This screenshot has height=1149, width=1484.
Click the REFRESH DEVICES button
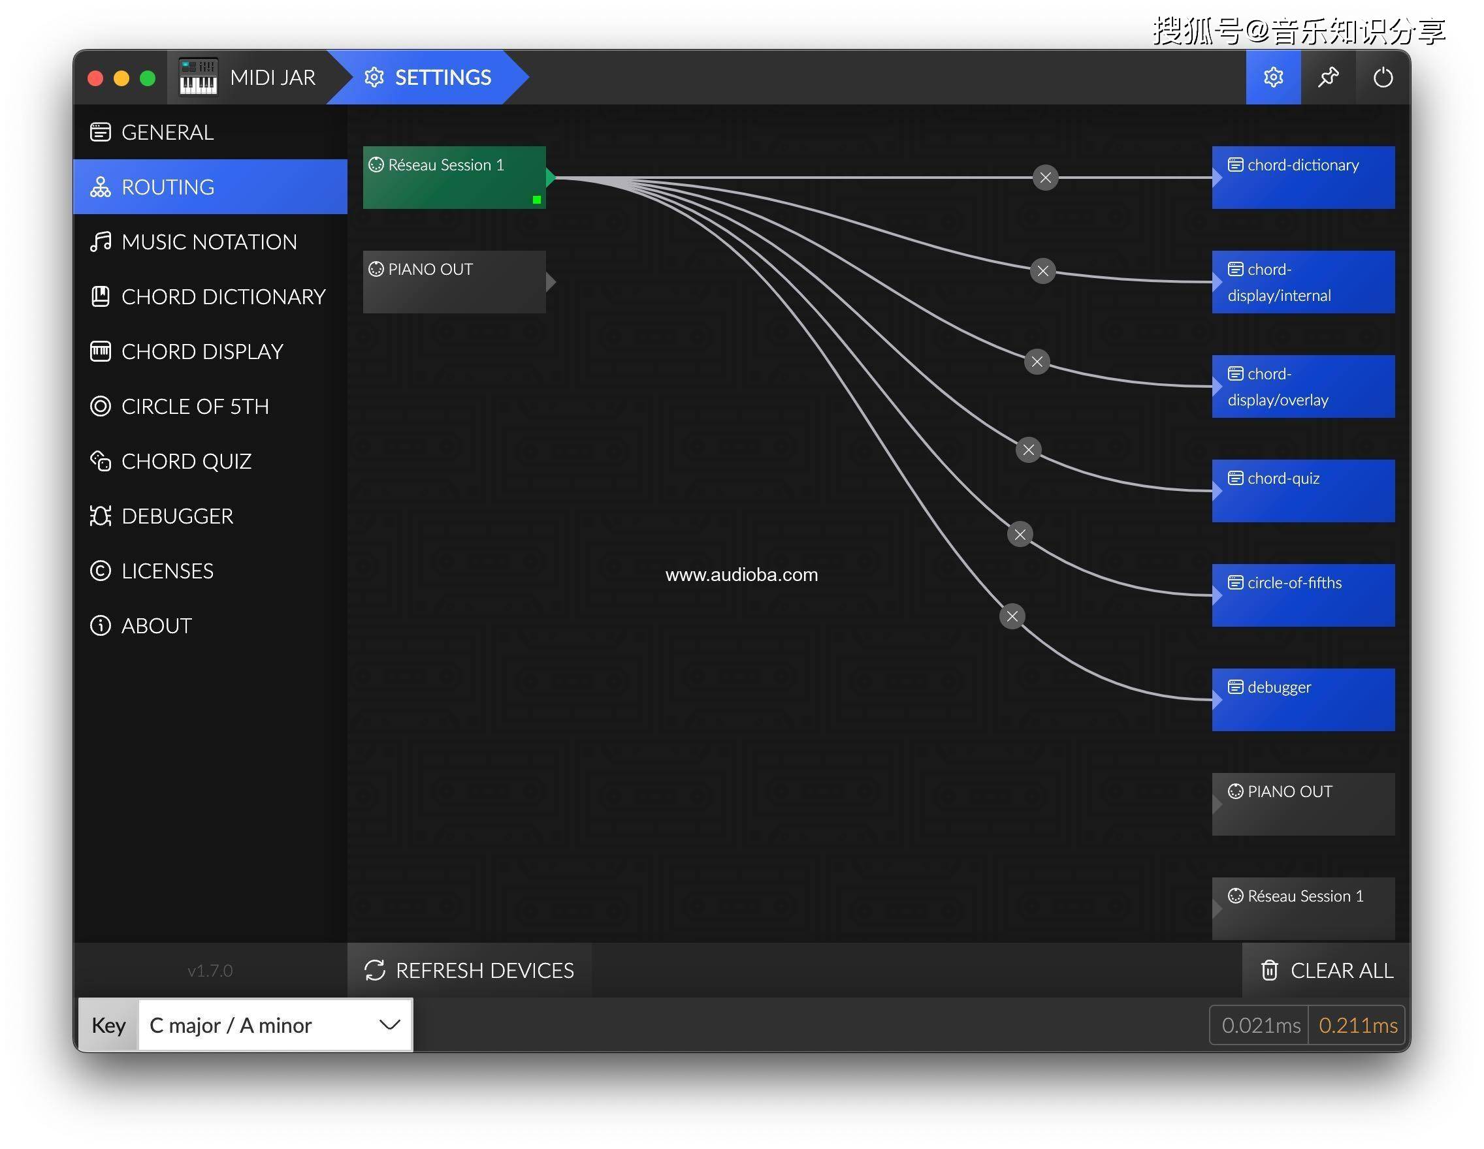pos(470,969)
